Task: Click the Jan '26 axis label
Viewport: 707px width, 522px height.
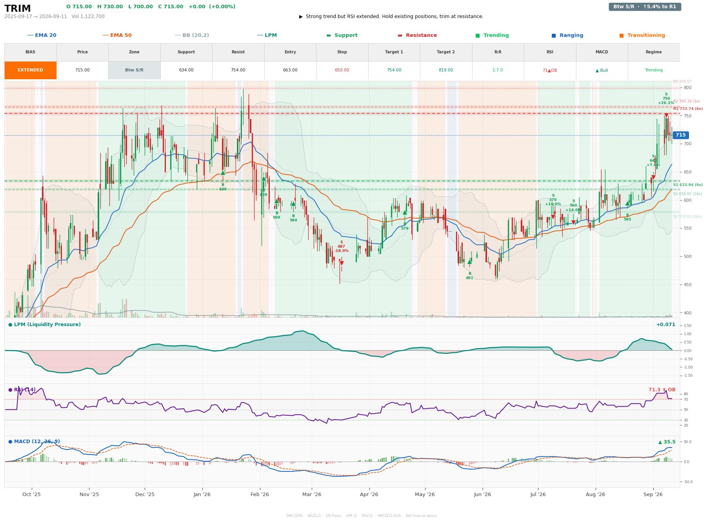Action: (x=202, y=495)
